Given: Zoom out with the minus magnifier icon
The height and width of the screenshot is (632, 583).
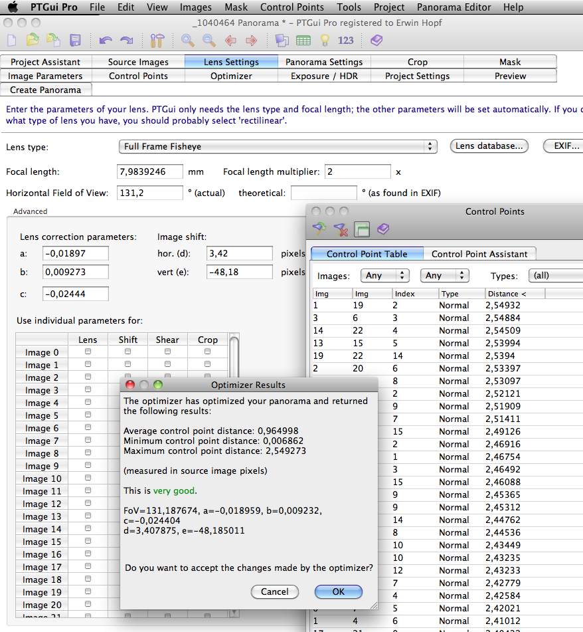Looking at the screenshot, I should point(208,40).
